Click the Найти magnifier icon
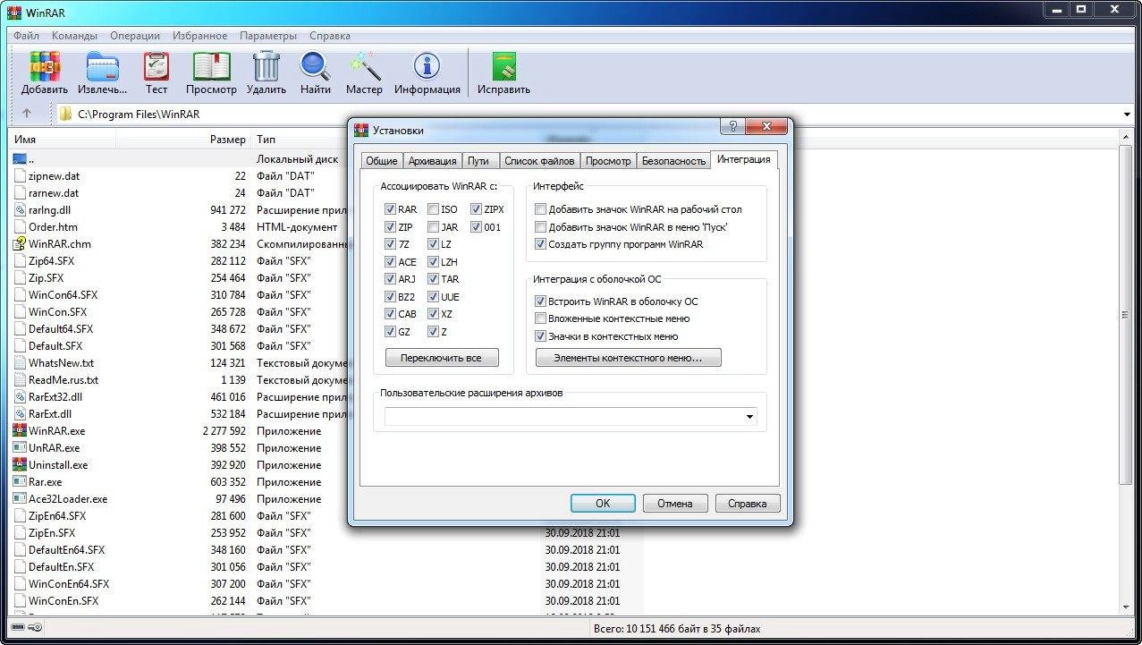Image resolution: width=1142 pixels, height=645 pixels. coord(315,67)
